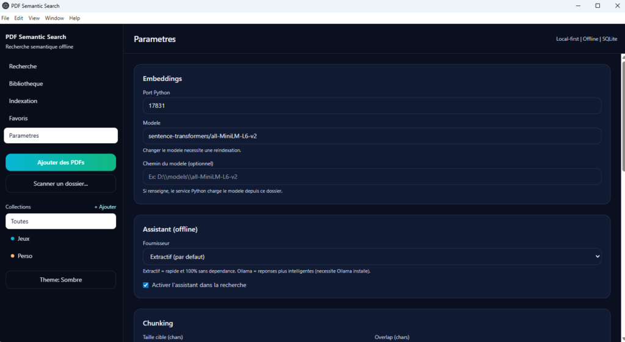Select the Perso collection with orange dot
The image size is (625, 342).
click(25, 256)
